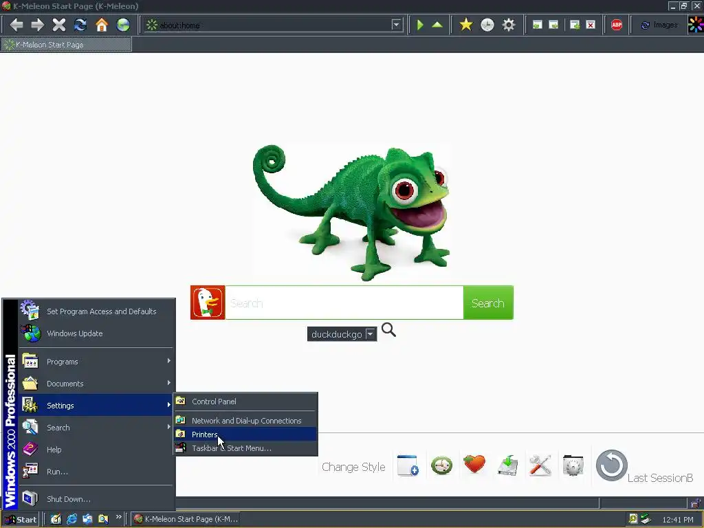Click the Change Style link
The height and width of the screenshot is (528, 704).
[353, 467]
